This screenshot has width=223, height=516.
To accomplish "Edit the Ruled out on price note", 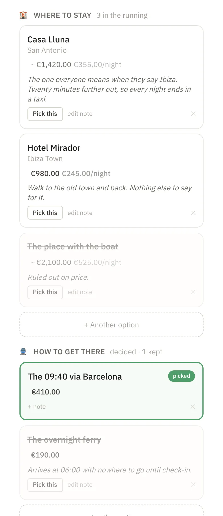I will coord(80,292).
